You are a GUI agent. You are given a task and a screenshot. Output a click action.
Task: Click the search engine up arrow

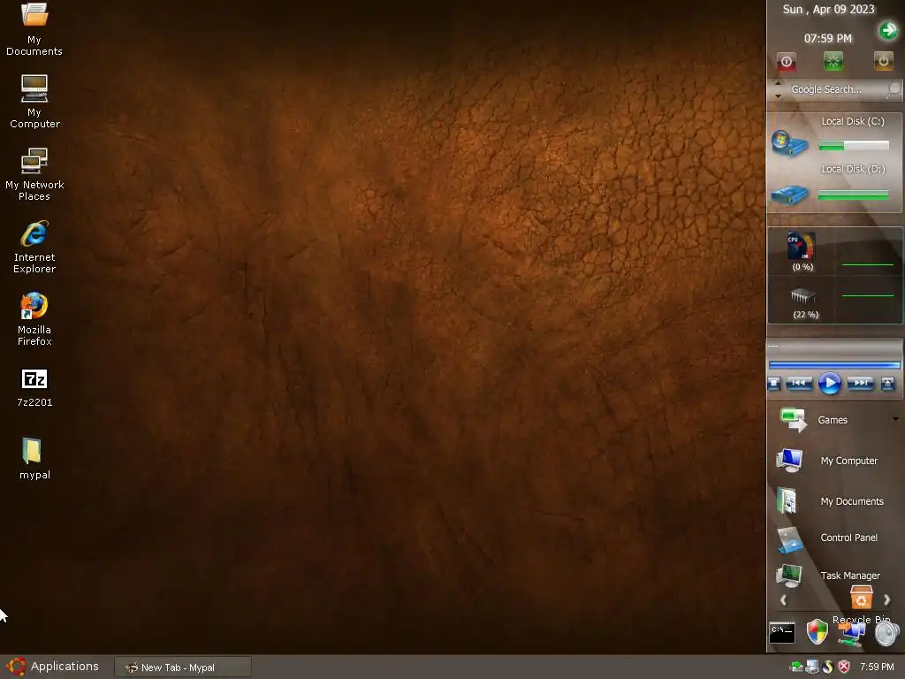tap(778, 83)
